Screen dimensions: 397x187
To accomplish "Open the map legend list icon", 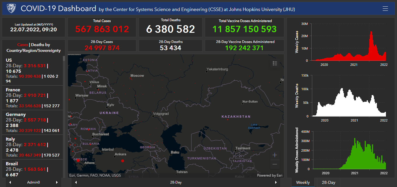I will (275, 63).
